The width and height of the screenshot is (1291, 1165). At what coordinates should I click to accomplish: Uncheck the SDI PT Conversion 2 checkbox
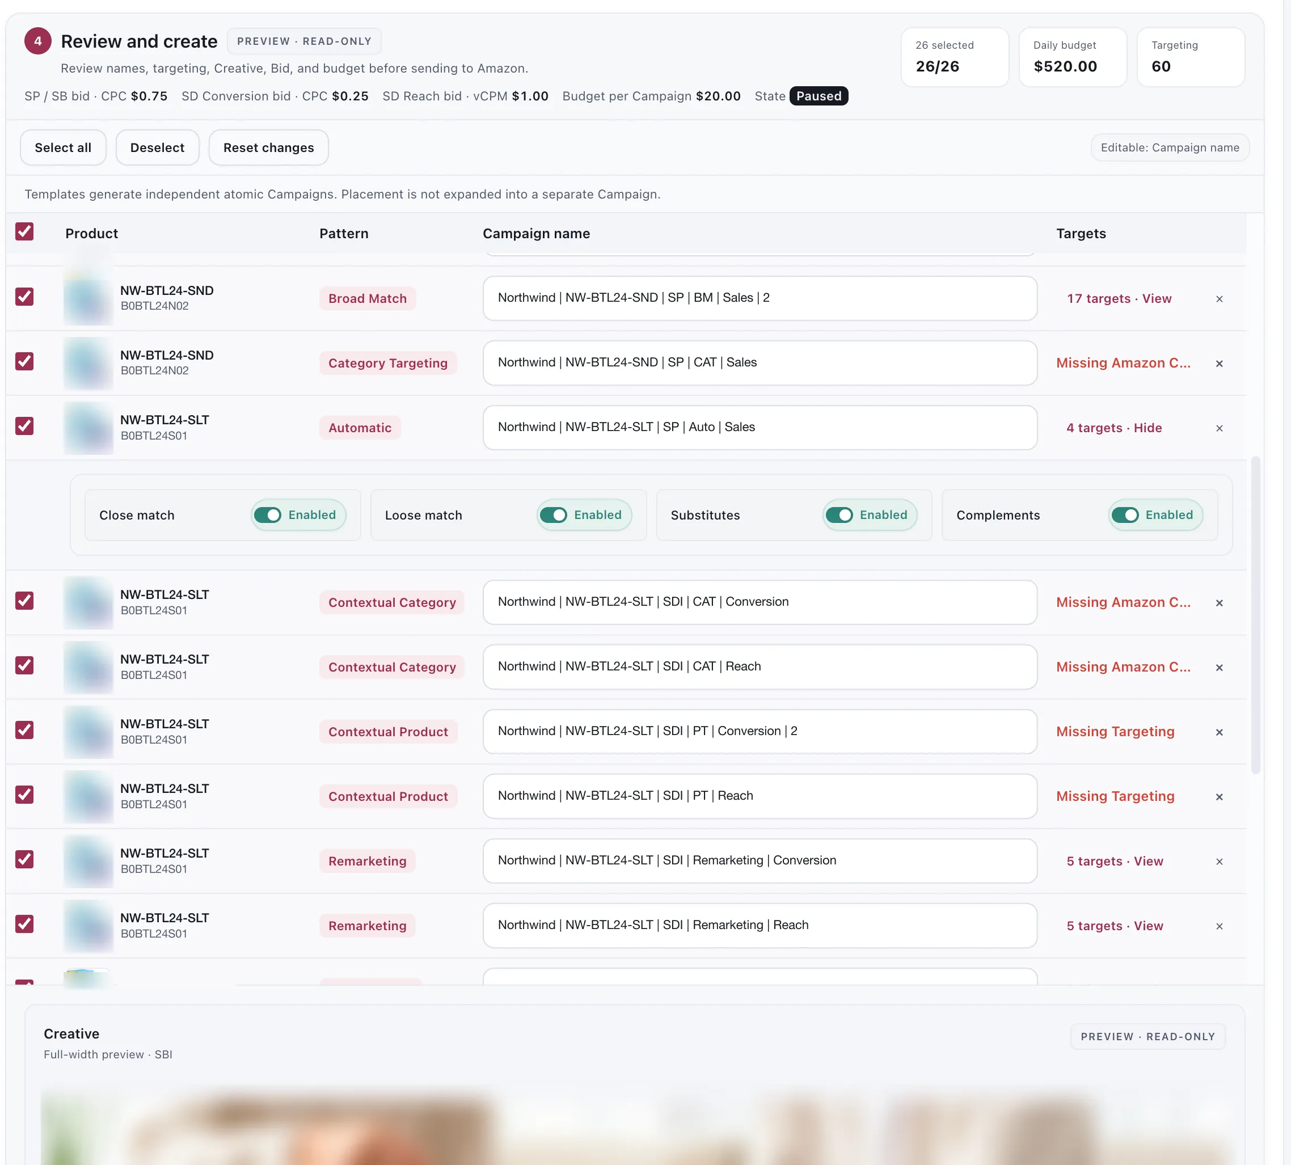pos(24,730)
